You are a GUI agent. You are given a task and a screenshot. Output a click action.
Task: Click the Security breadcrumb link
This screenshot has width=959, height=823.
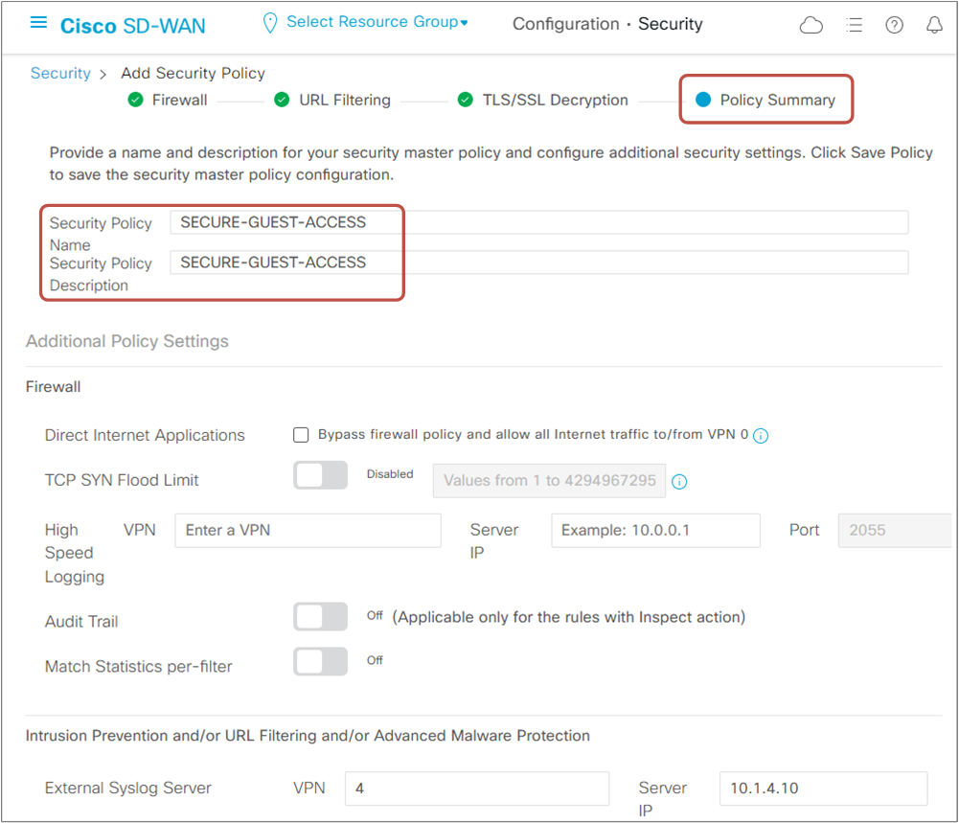point(60,73)
